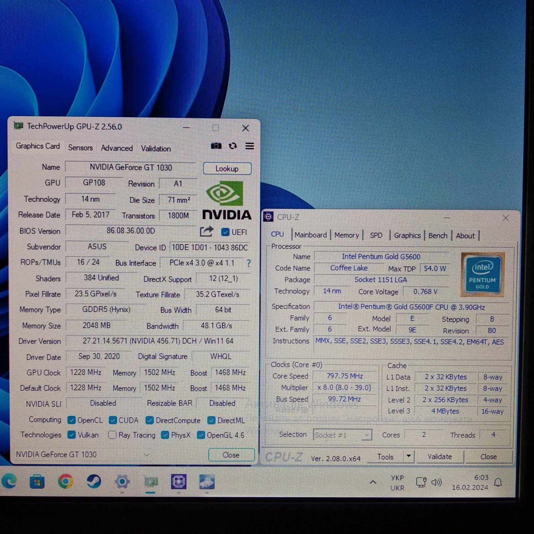
Task: Toggle the PhysX checkbox
Action: (165, 435)
